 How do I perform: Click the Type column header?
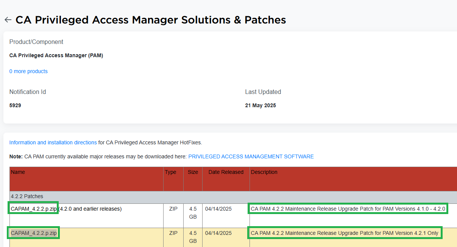170,172
